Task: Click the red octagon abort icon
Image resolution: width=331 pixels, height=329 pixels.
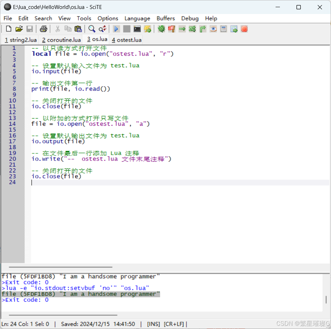Action: click(x=244, y=29)
